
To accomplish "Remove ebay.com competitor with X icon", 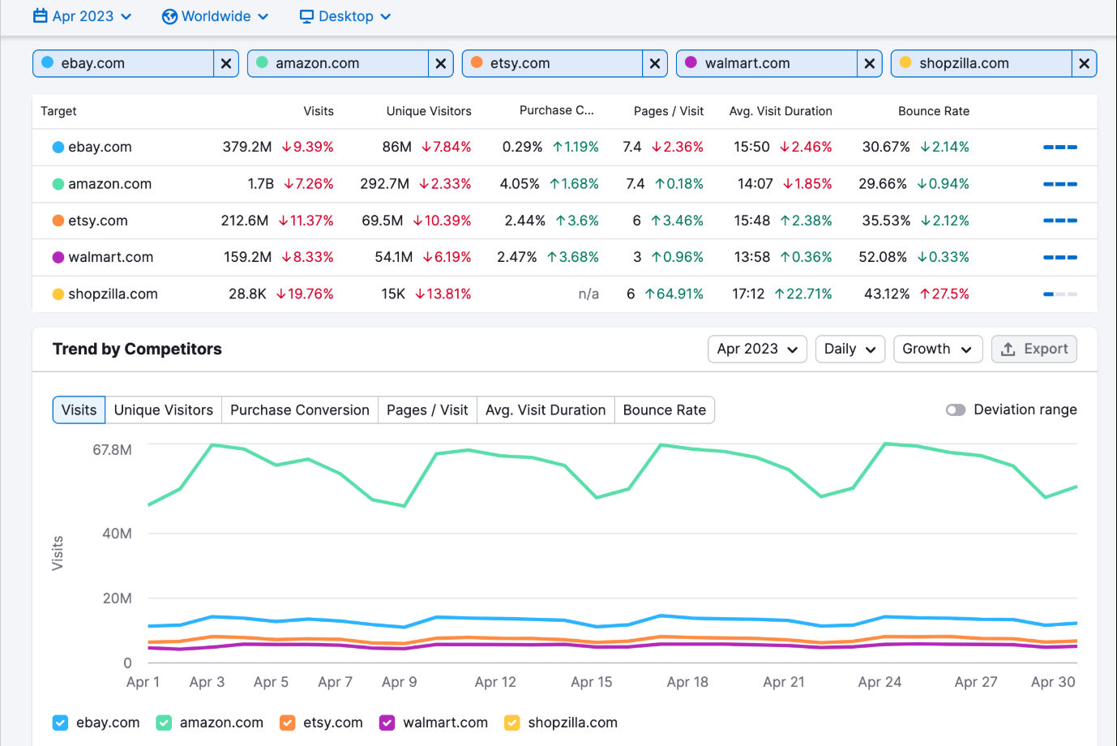I will (226, 63).
